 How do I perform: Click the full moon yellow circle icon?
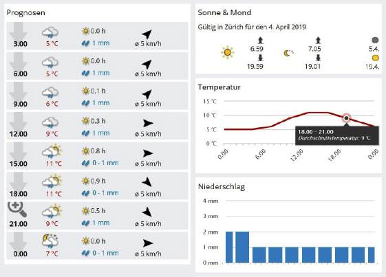pos(376,58)
